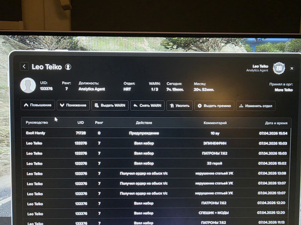Click Выдать премию bonus button
Screen dimensions: 301x225
click(x=214, y=106)
